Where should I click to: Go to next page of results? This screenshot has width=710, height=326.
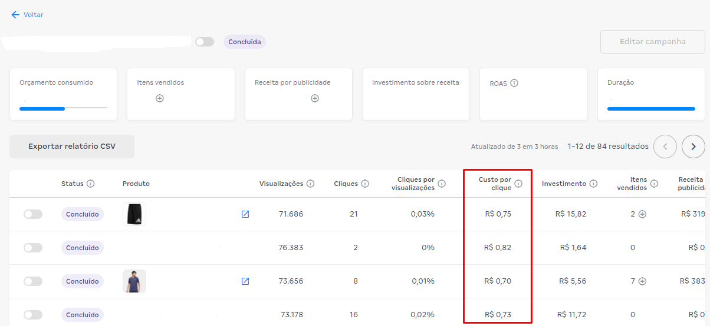point(693,147)
